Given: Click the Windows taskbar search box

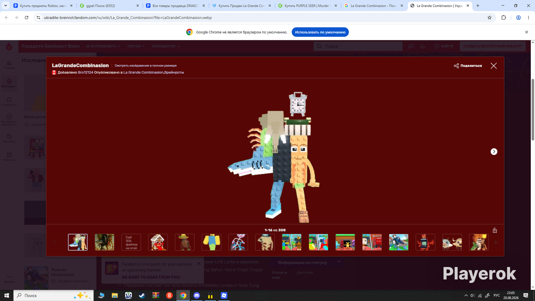Looking at the screenshot, I should pos(54,296).
